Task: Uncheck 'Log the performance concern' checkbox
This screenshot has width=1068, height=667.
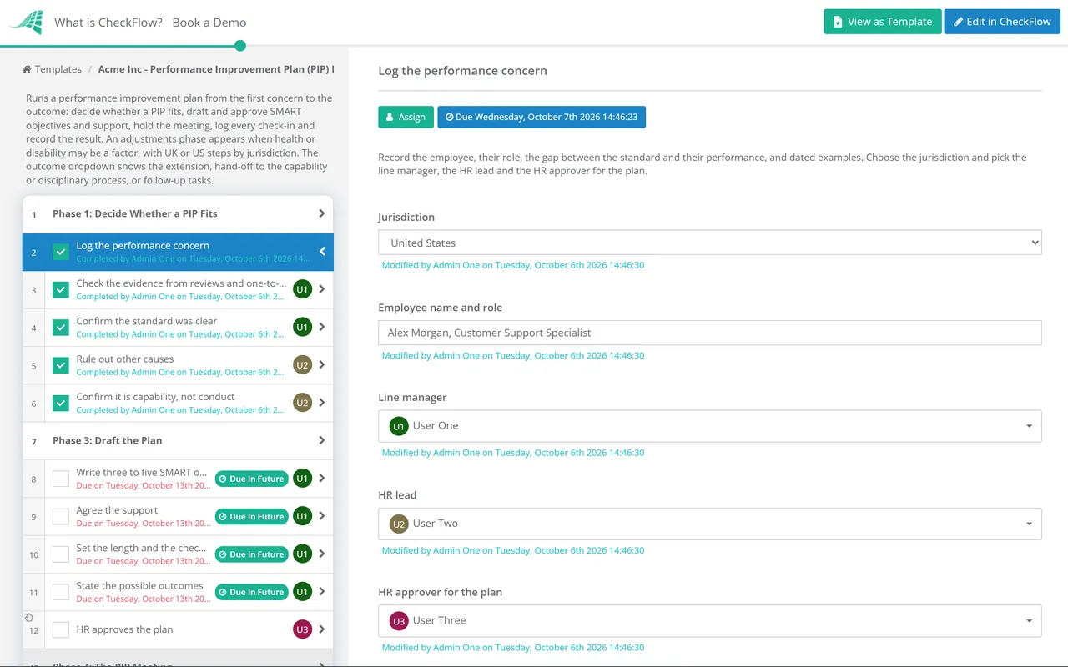Action: click(61, 252)
